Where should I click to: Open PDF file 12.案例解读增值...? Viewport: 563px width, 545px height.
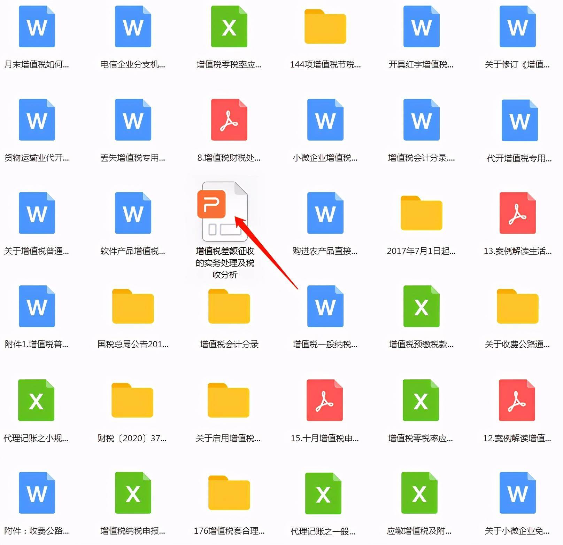coord(517,400)
